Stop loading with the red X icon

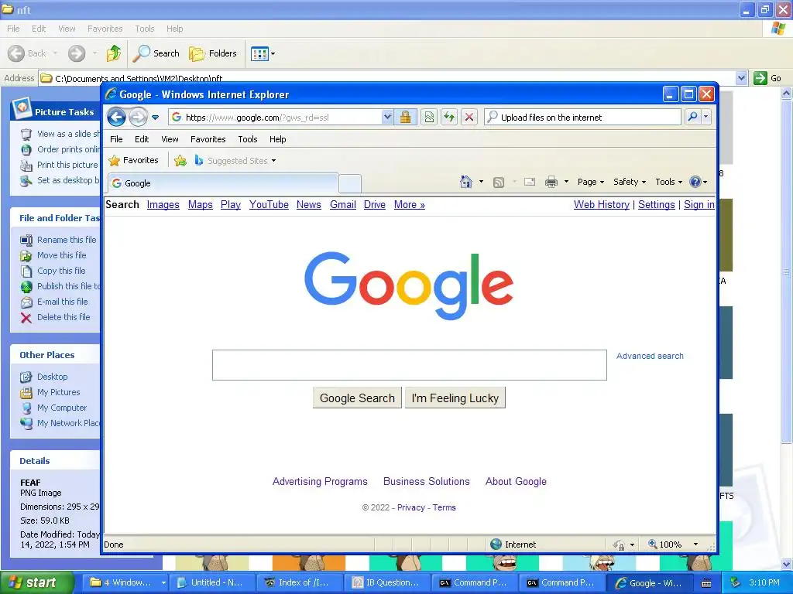pyautogui.click(x=469, y=118)
